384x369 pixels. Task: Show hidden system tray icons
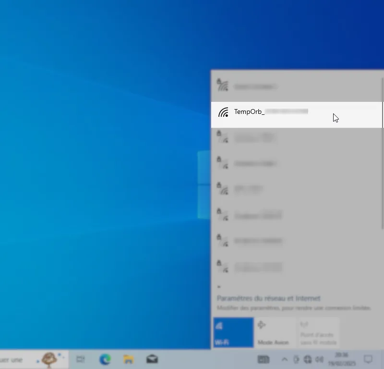(284, 359)
